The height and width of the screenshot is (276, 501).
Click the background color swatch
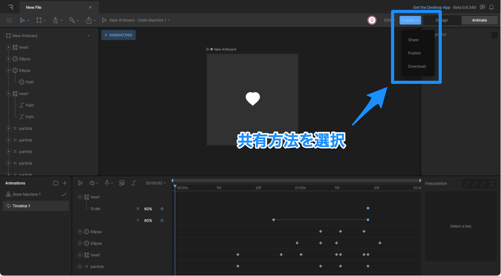494,35
